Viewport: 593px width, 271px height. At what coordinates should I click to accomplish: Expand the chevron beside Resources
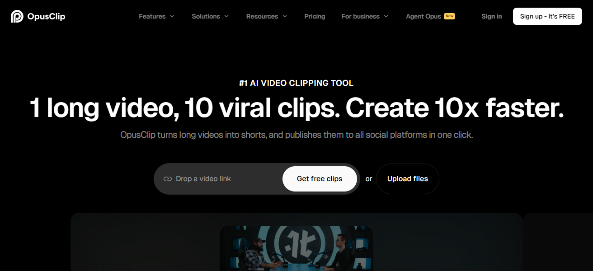coord(285,16)
